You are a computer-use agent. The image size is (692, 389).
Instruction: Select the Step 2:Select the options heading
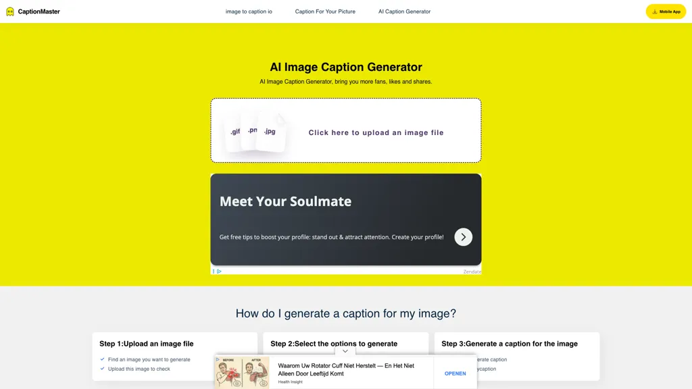pyautogui.click(x=334, y=344)
